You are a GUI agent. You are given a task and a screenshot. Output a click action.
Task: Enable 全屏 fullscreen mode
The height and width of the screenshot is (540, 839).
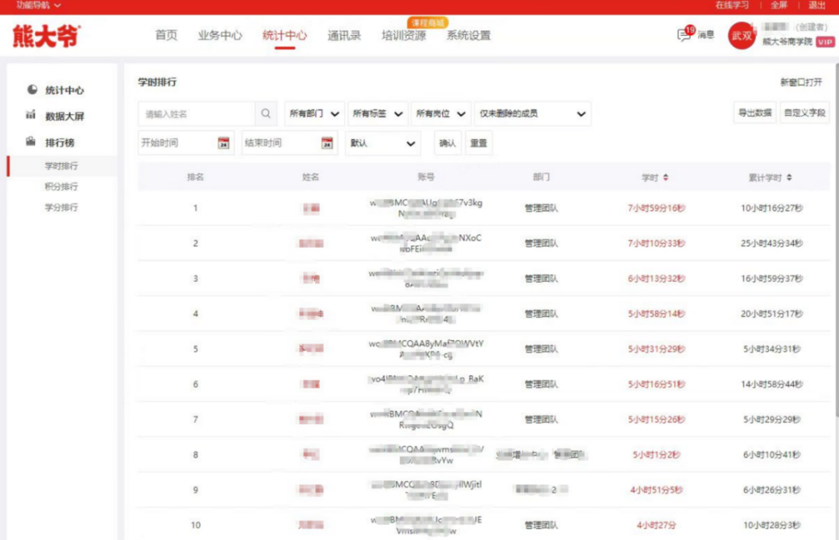779,6
